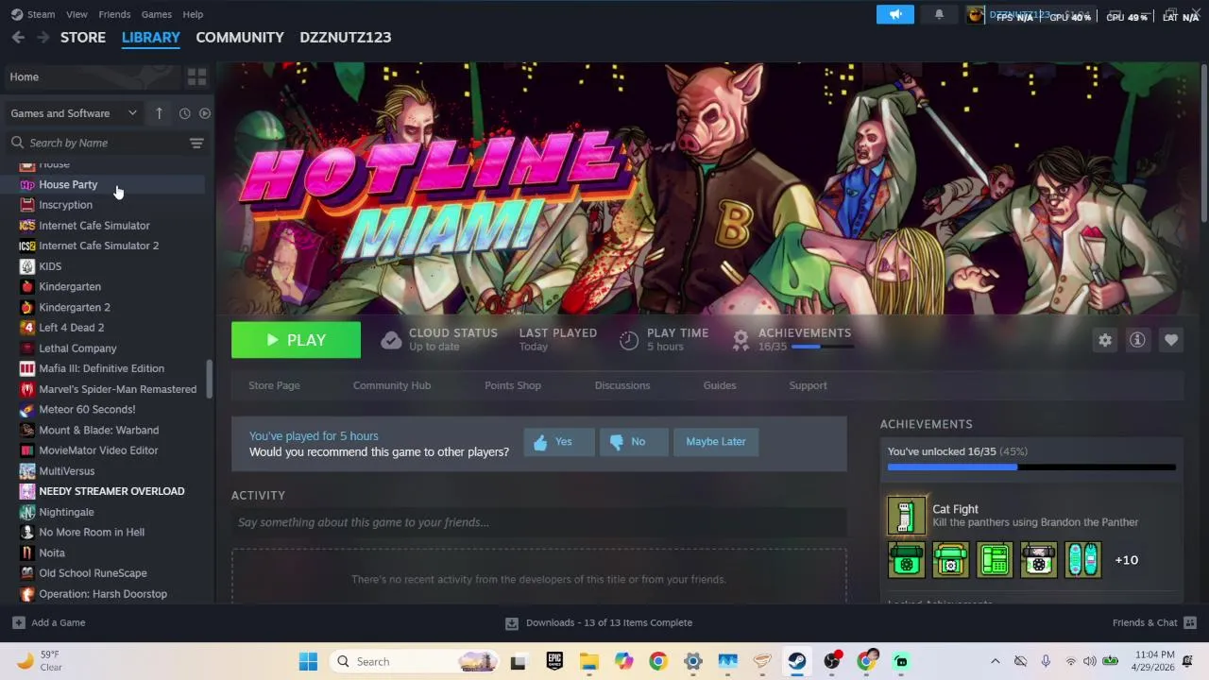Choose Maybe Later on recommendation
Viewport: 1209px width, 680px height.
tap(716, 442)
